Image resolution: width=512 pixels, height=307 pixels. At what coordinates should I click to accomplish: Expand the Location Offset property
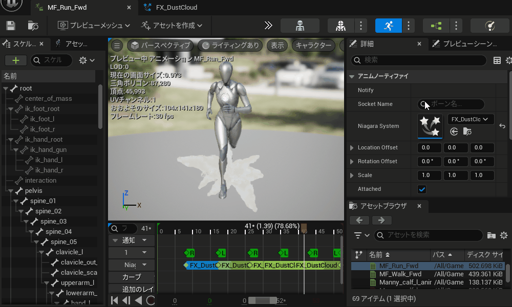tap(352, 148)
